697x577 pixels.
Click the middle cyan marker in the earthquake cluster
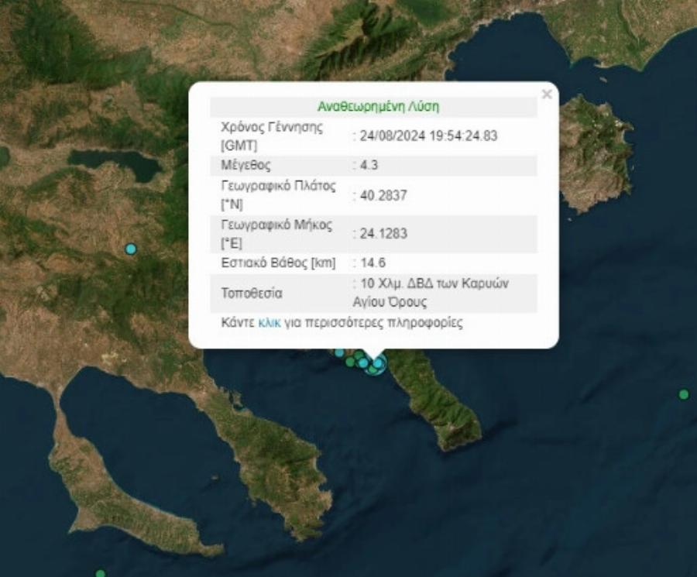362,362
